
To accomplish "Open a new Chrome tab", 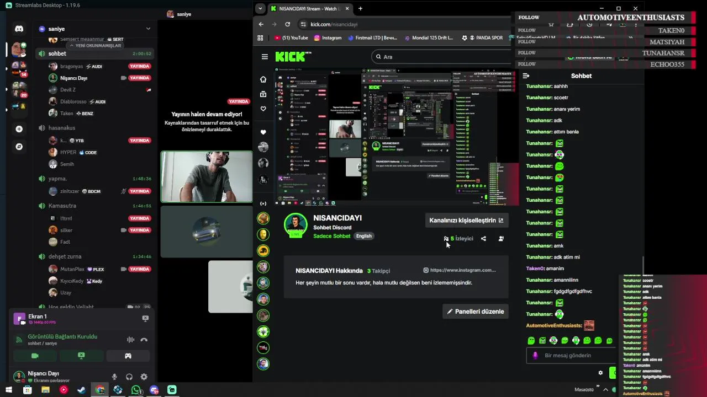I will [360, 8].
